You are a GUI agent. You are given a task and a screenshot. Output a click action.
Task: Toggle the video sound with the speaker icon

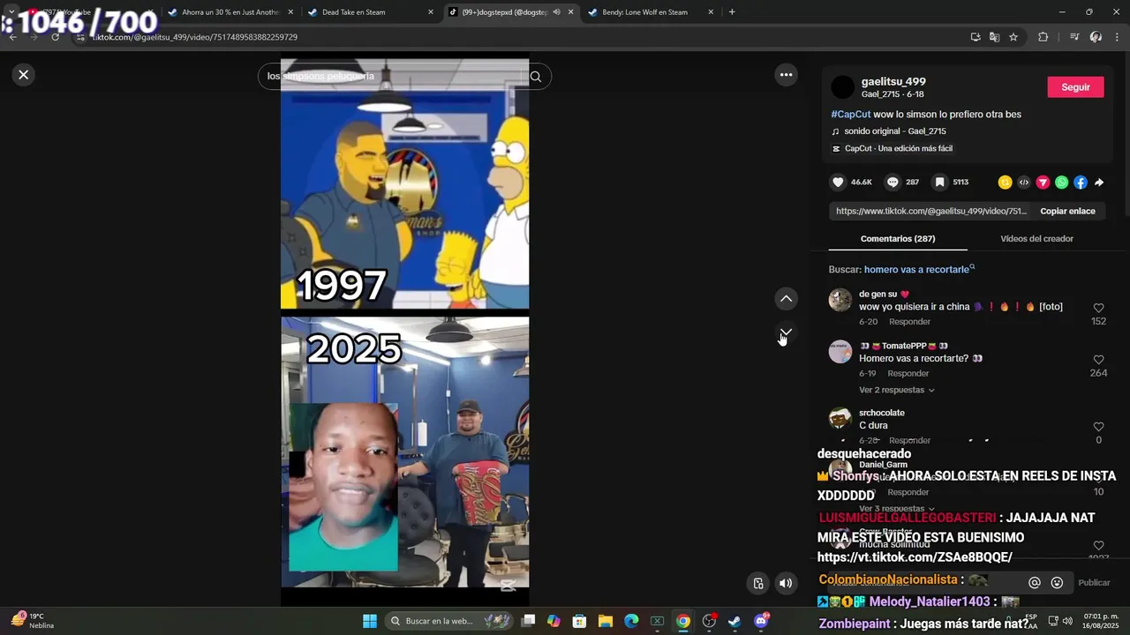coord(785,583)
